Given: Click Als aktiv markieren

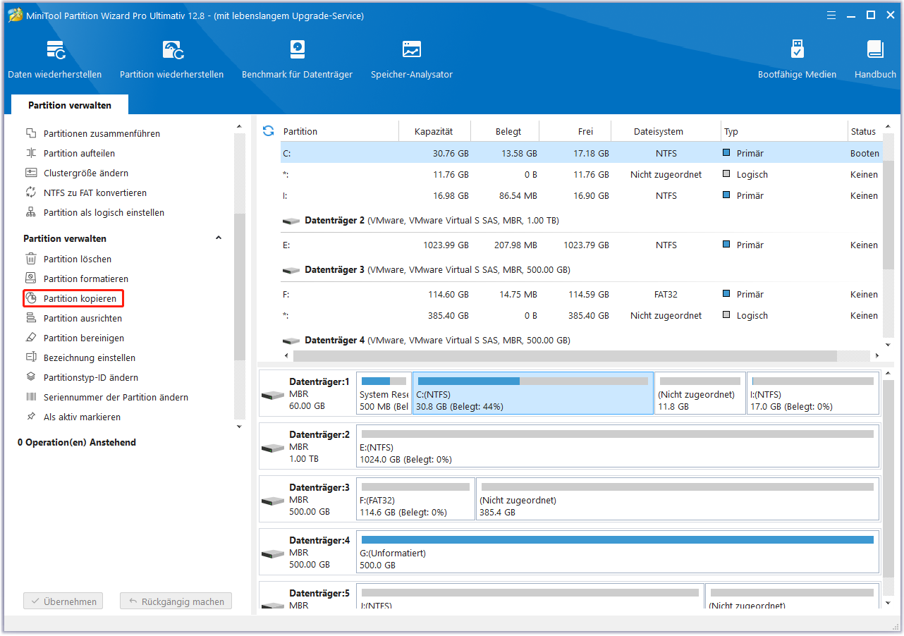Looking at the screenshot, I should point(82,417).
